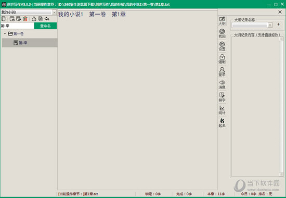
Task: Click the outline content scrollbar up arrow
Action: pos(281,39)
